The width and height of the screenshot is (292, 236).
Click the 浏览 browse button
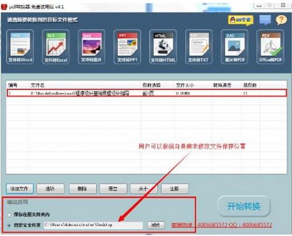[156, 225]
